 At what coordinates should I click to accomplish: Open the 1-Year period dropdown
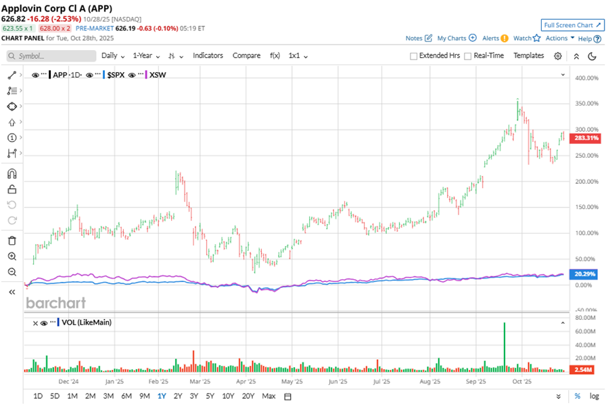pyautogui.click(x=146, y=55)
